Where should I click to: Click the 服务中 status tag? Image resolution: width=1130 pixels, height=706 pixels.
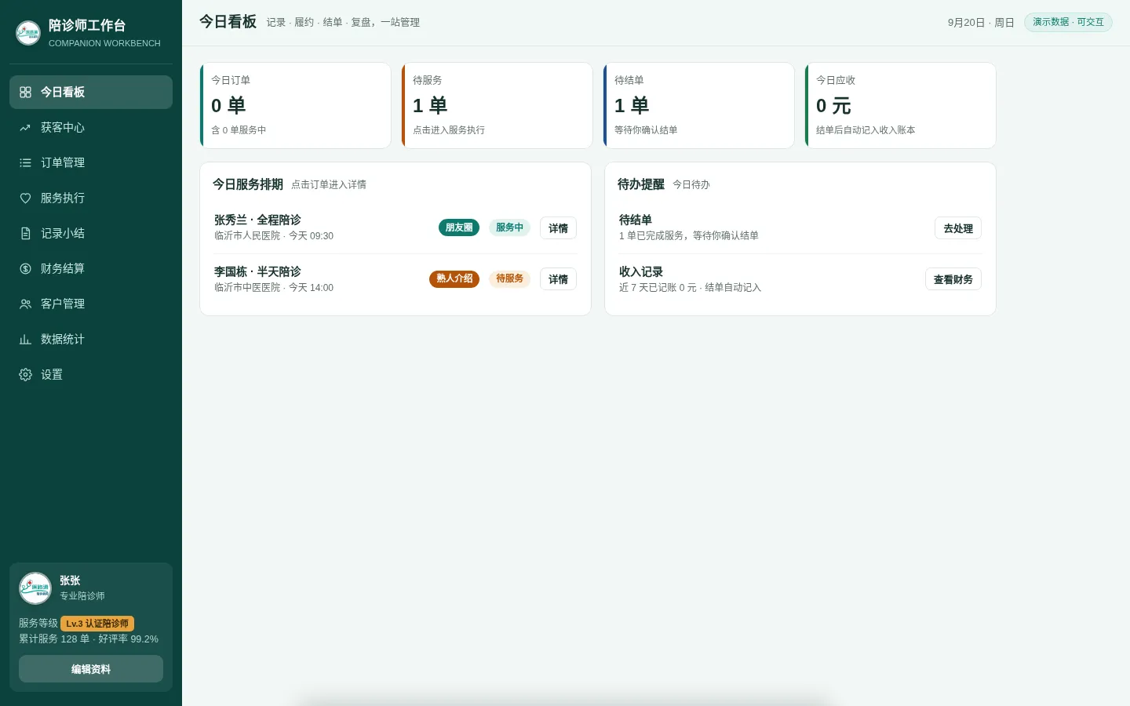[509, 227]
